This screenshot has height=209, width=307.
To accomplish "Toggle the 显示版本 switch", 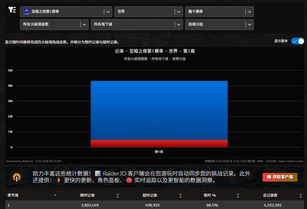I will point(297,41).
